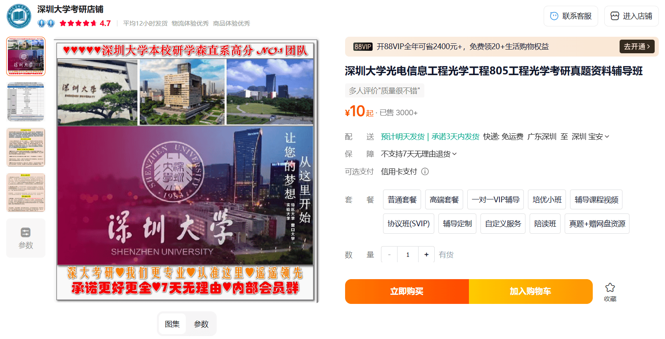Click the enter store shop icon

coord(615,16)
